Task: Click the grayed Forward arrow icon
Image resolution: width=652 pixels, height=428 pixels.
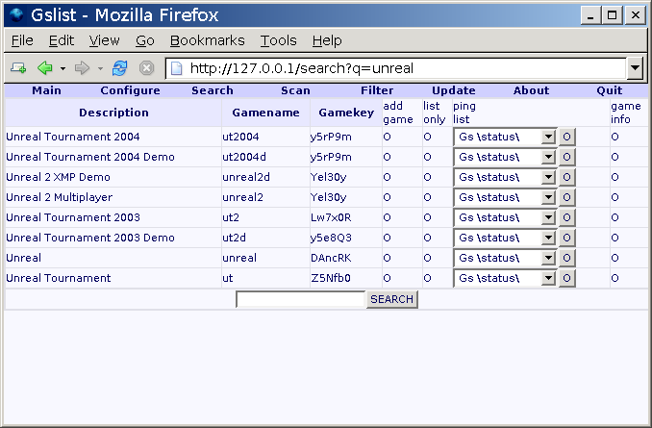Action: [x=82, y=68]
